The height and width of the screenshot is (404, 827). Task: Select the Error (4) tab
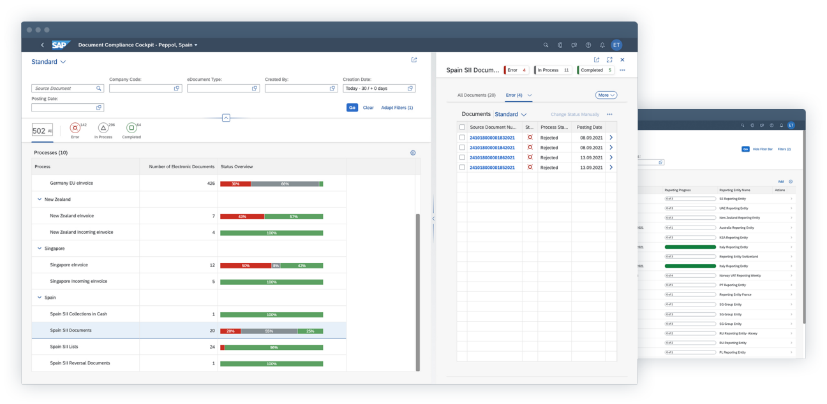[514, 96]
